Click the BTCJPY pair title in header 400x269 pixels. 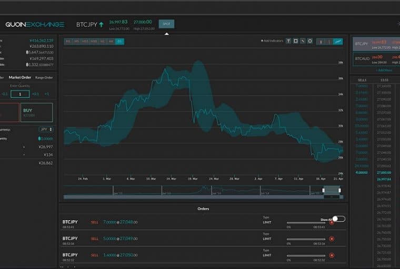[87, 25]
